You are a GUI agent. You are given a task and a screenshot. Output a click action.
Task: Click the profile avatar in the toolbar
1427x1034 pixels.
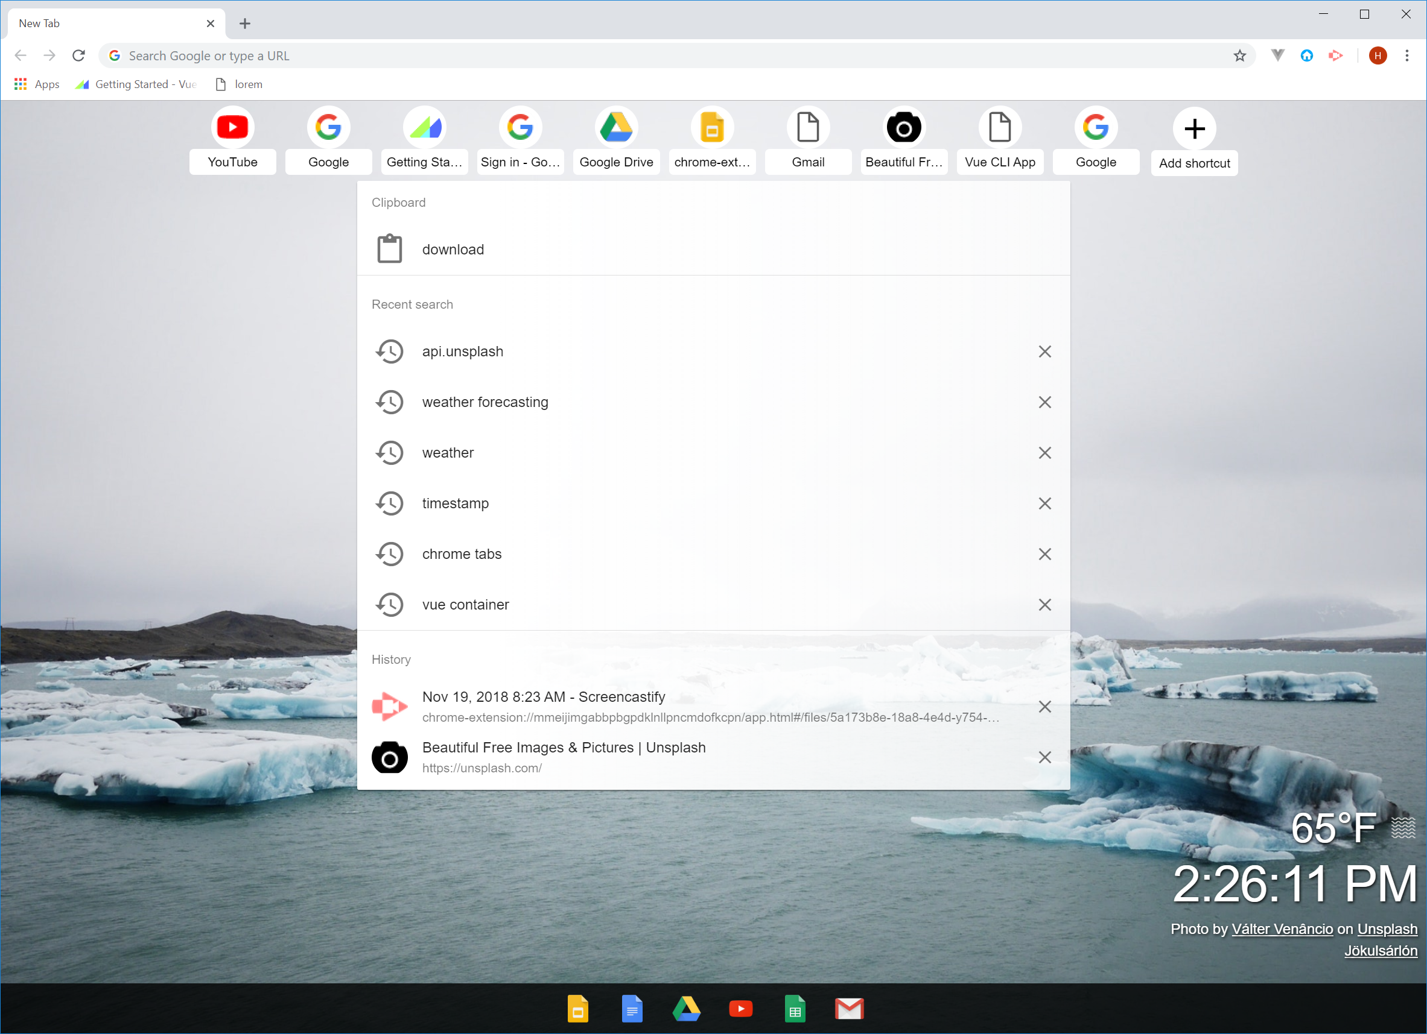tap(1378, 55)
